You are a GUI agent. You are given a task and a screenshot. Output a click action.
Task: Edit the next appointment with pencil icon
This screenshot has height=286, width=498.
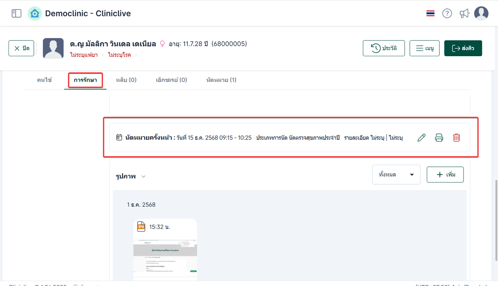(x=422, y=138)
